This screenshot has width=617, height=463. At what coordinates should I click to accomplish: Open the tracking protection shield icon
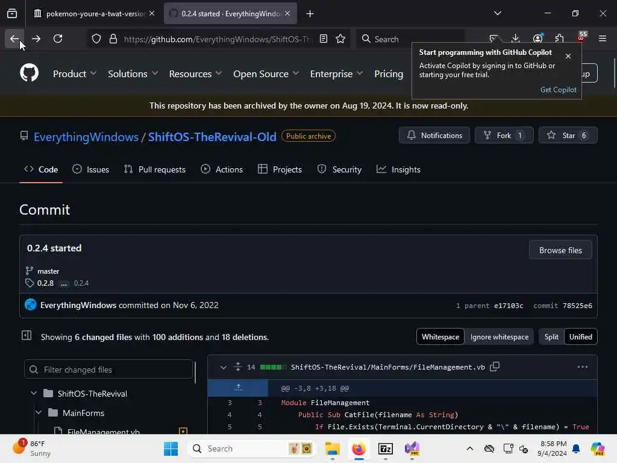pos(96,39)
